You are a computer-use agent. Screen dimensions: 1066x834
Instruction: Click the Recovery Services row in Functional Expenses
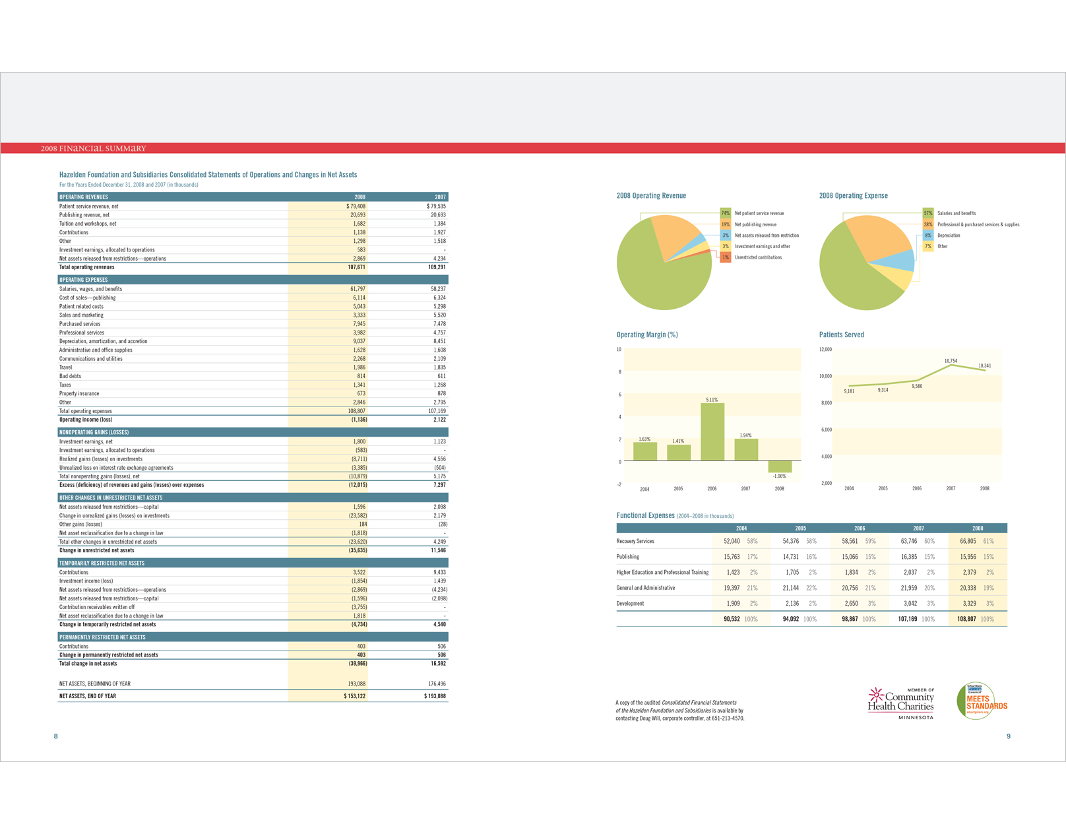pyautogui.click(x=811, y=541)
